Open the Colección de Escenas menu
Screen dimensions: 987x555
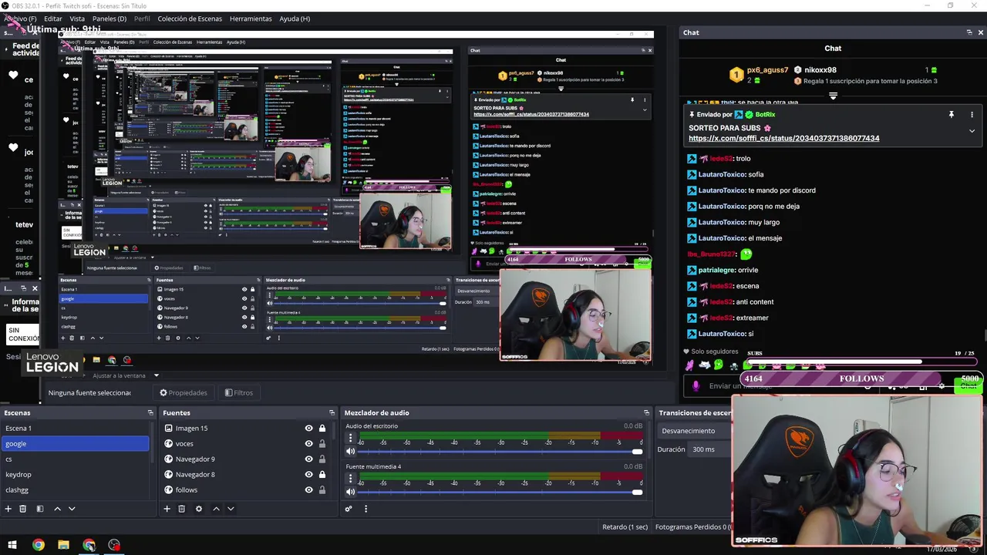coord(190,18)
